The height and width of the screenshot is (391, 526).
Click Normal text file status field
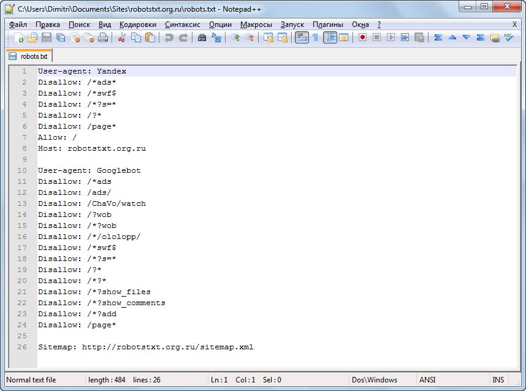(31, 380)
